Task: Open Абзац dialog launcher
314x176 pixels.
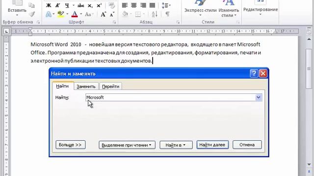Action: (x=178, y=22)
